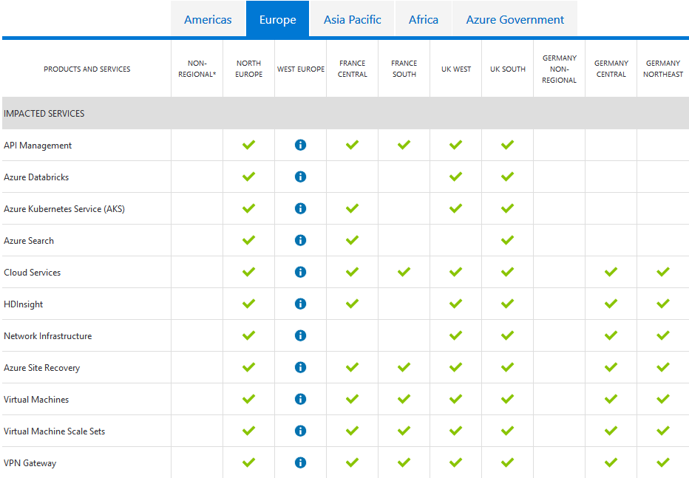
Task: Click the UK SOUTH column header
Action: coord(507,69)
